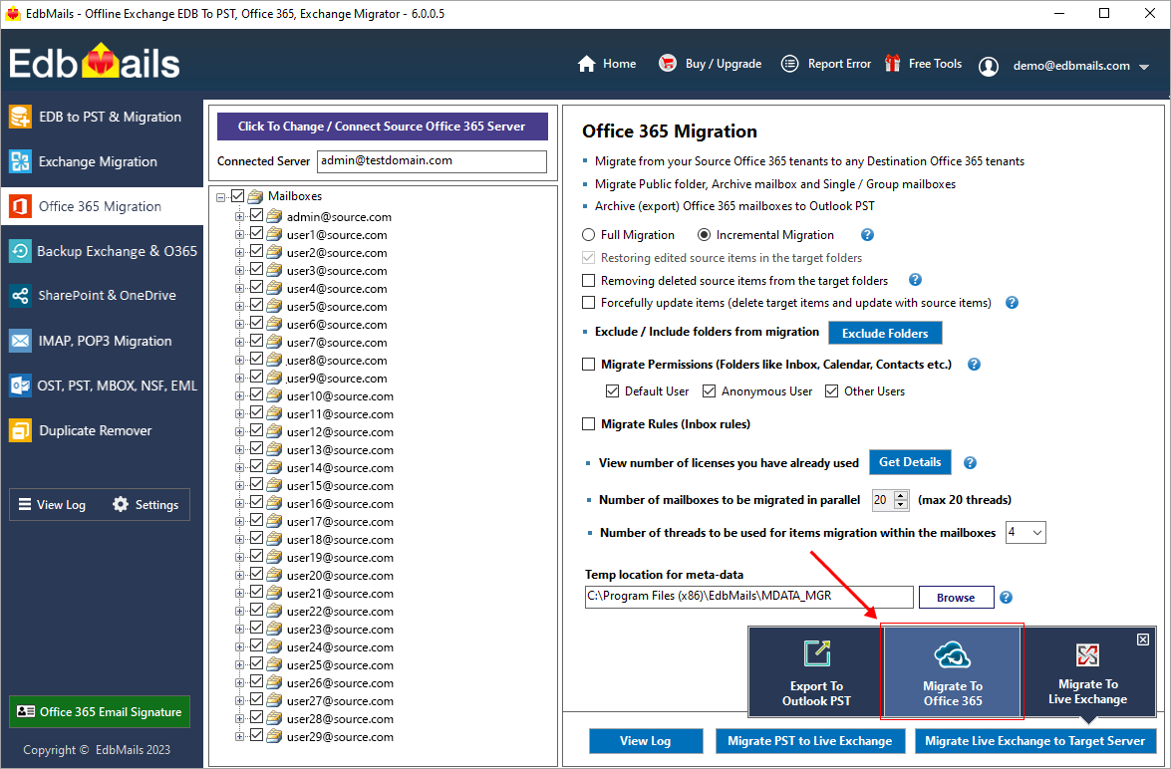This screenshot has width=1171, height=769.
Task: Click the Office 365 Email Signature button
Action: tap(100, 711)
